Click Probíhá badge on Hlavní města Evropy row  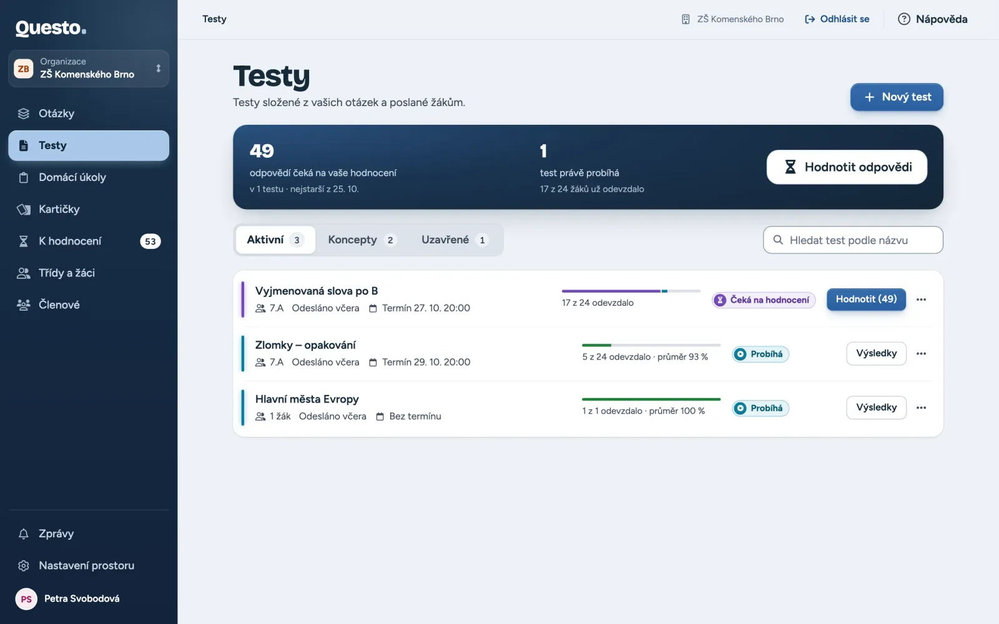point(760,408)
